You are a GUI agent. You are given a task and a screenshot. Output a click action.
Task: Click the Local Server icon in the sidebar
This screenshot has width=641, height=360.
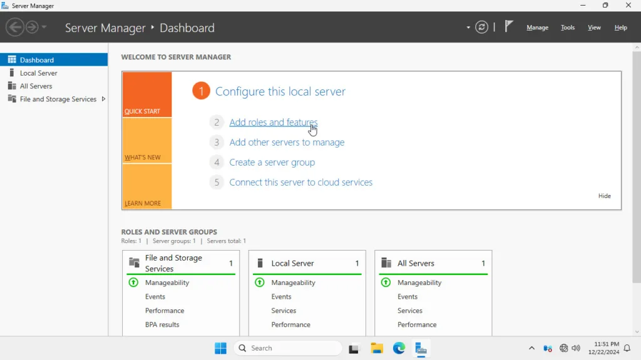(x=11, y=72)
